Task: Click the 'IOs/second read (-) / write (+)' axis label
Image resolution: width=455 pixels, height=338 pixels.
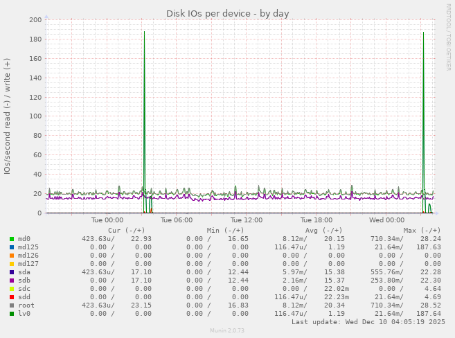Action: (7, 116)
